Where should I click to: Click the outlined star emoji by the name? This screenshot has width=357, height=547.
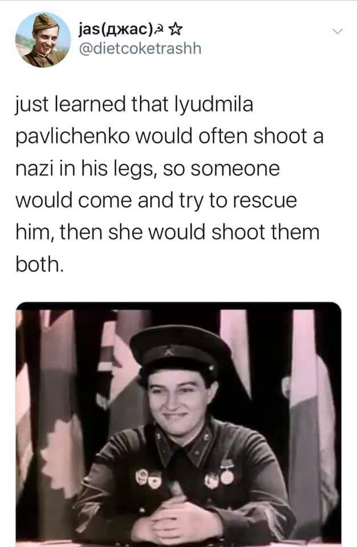(x=175, y=30)
